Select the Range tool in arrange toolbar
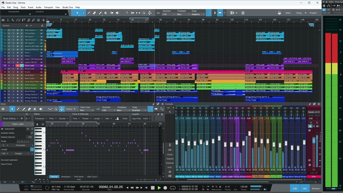 click(83, 13)
